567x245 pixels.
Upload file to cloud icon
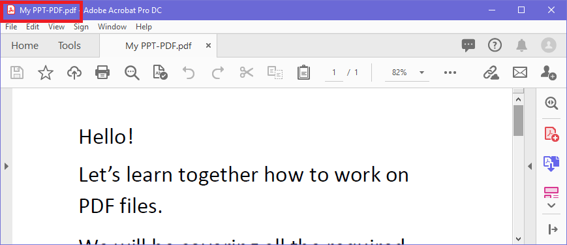tap(74, 73)
